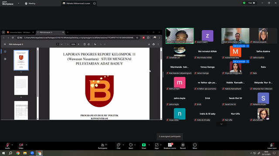Screen dimensions: 279x156
Task: Click Fit to page icon in PDF toolbar
Action: tap(85, 44)
